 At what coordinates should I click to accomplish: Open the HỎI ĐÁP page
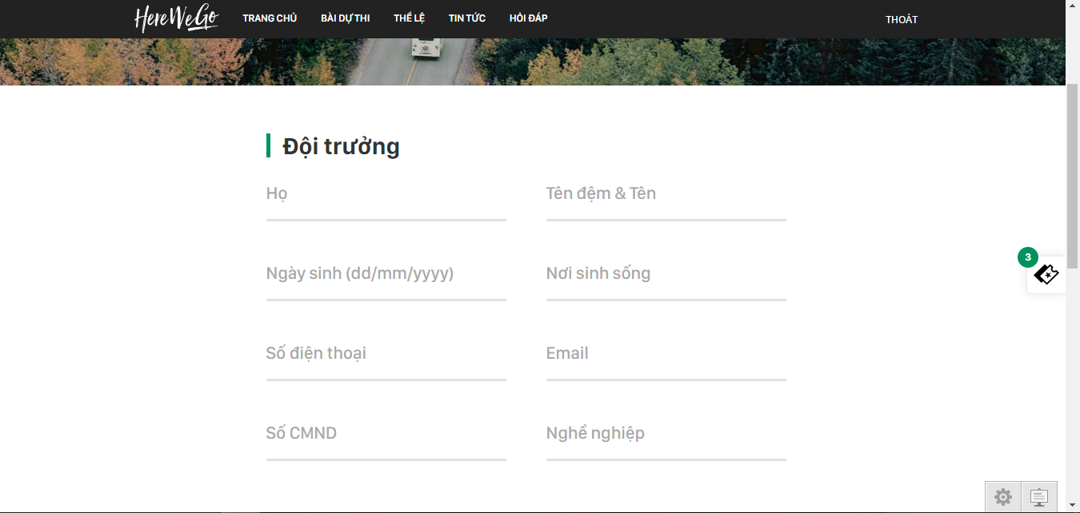pyautogui.click(x=528, y=18)
